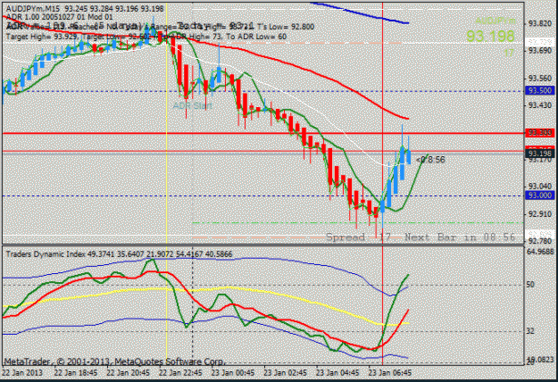
Task: Click the Next Bar in 08:56 text
Action: (460, 237)
